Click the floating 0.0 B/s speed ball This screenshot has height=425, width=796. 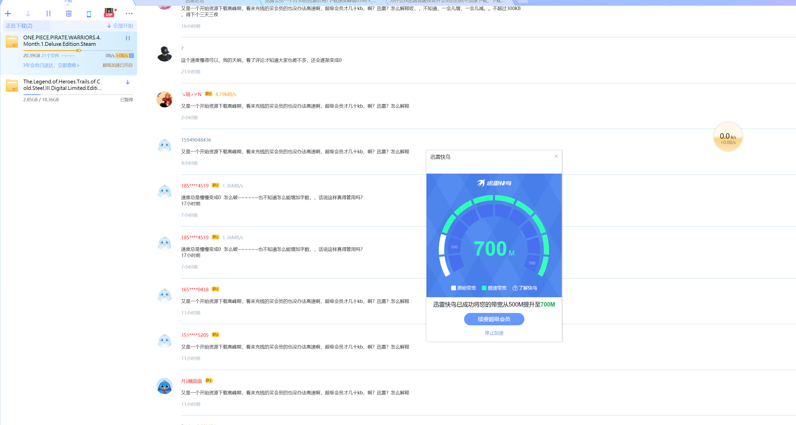728,137
